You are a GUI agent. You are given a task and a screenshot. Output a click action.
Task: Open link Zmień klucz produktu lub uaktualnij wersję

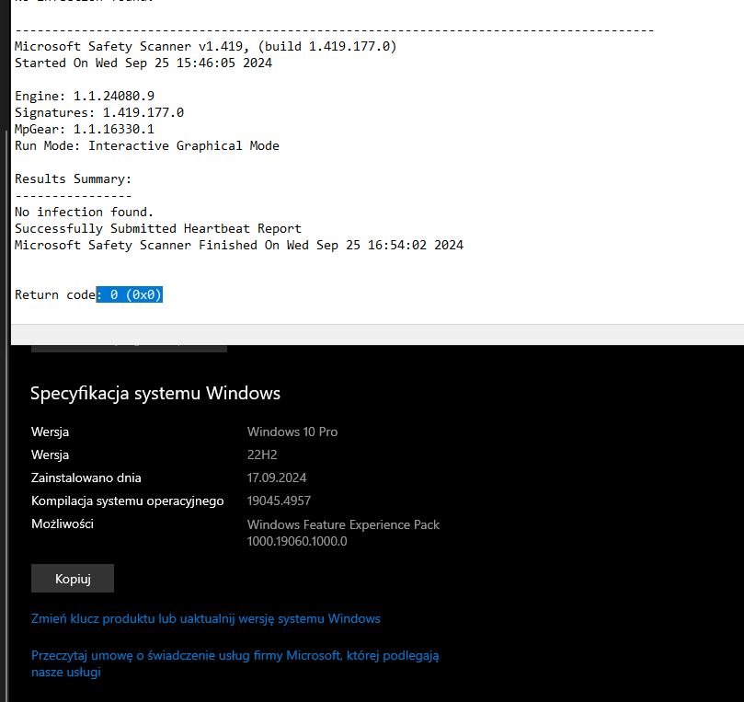(205, 618)
